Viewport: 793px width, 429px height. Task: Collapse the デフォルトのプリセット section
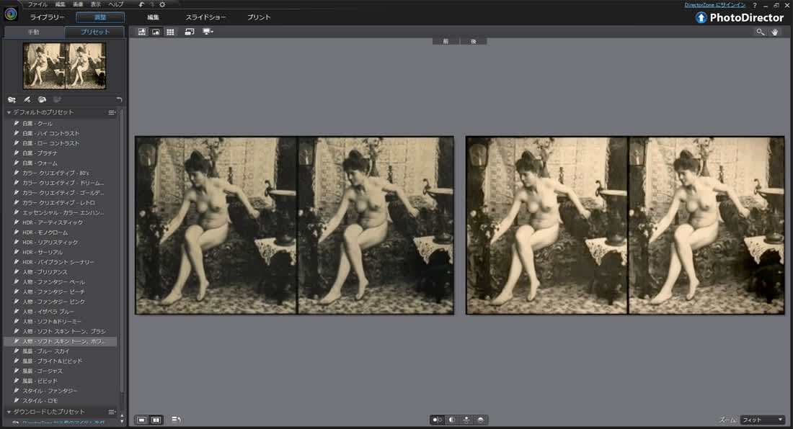[9, 112]
